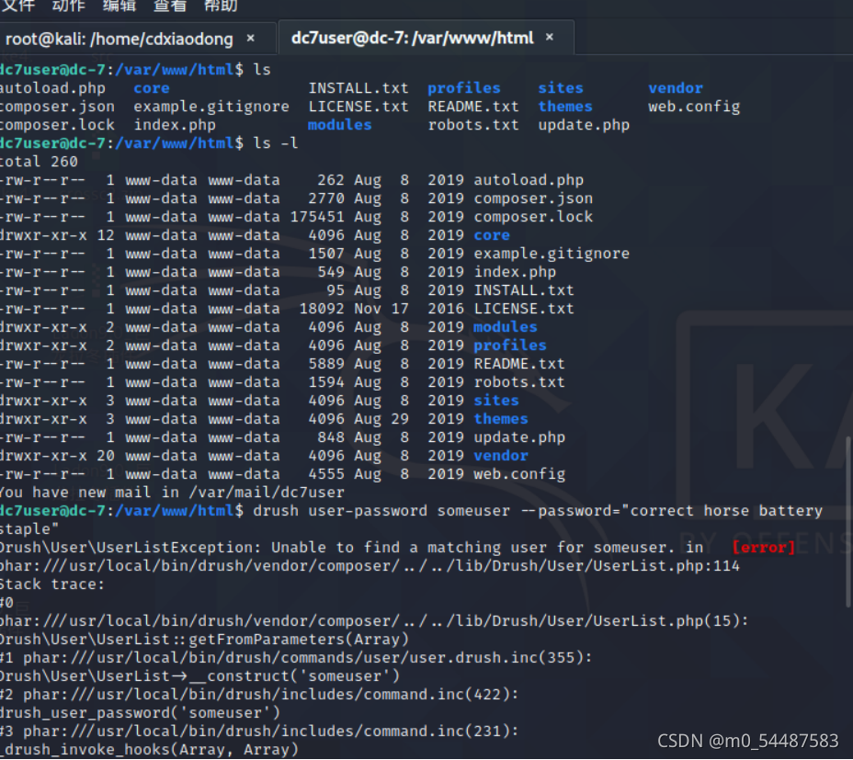The height and width of the screenshot is (760, 853).
Task: Open the 帮助 menu
Action: pos(221,6)
